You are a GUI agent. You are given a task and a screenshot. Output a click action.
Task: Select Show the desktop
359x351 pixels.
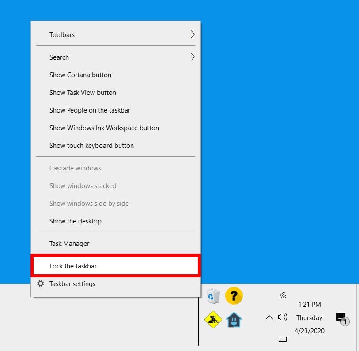point(75,221)
